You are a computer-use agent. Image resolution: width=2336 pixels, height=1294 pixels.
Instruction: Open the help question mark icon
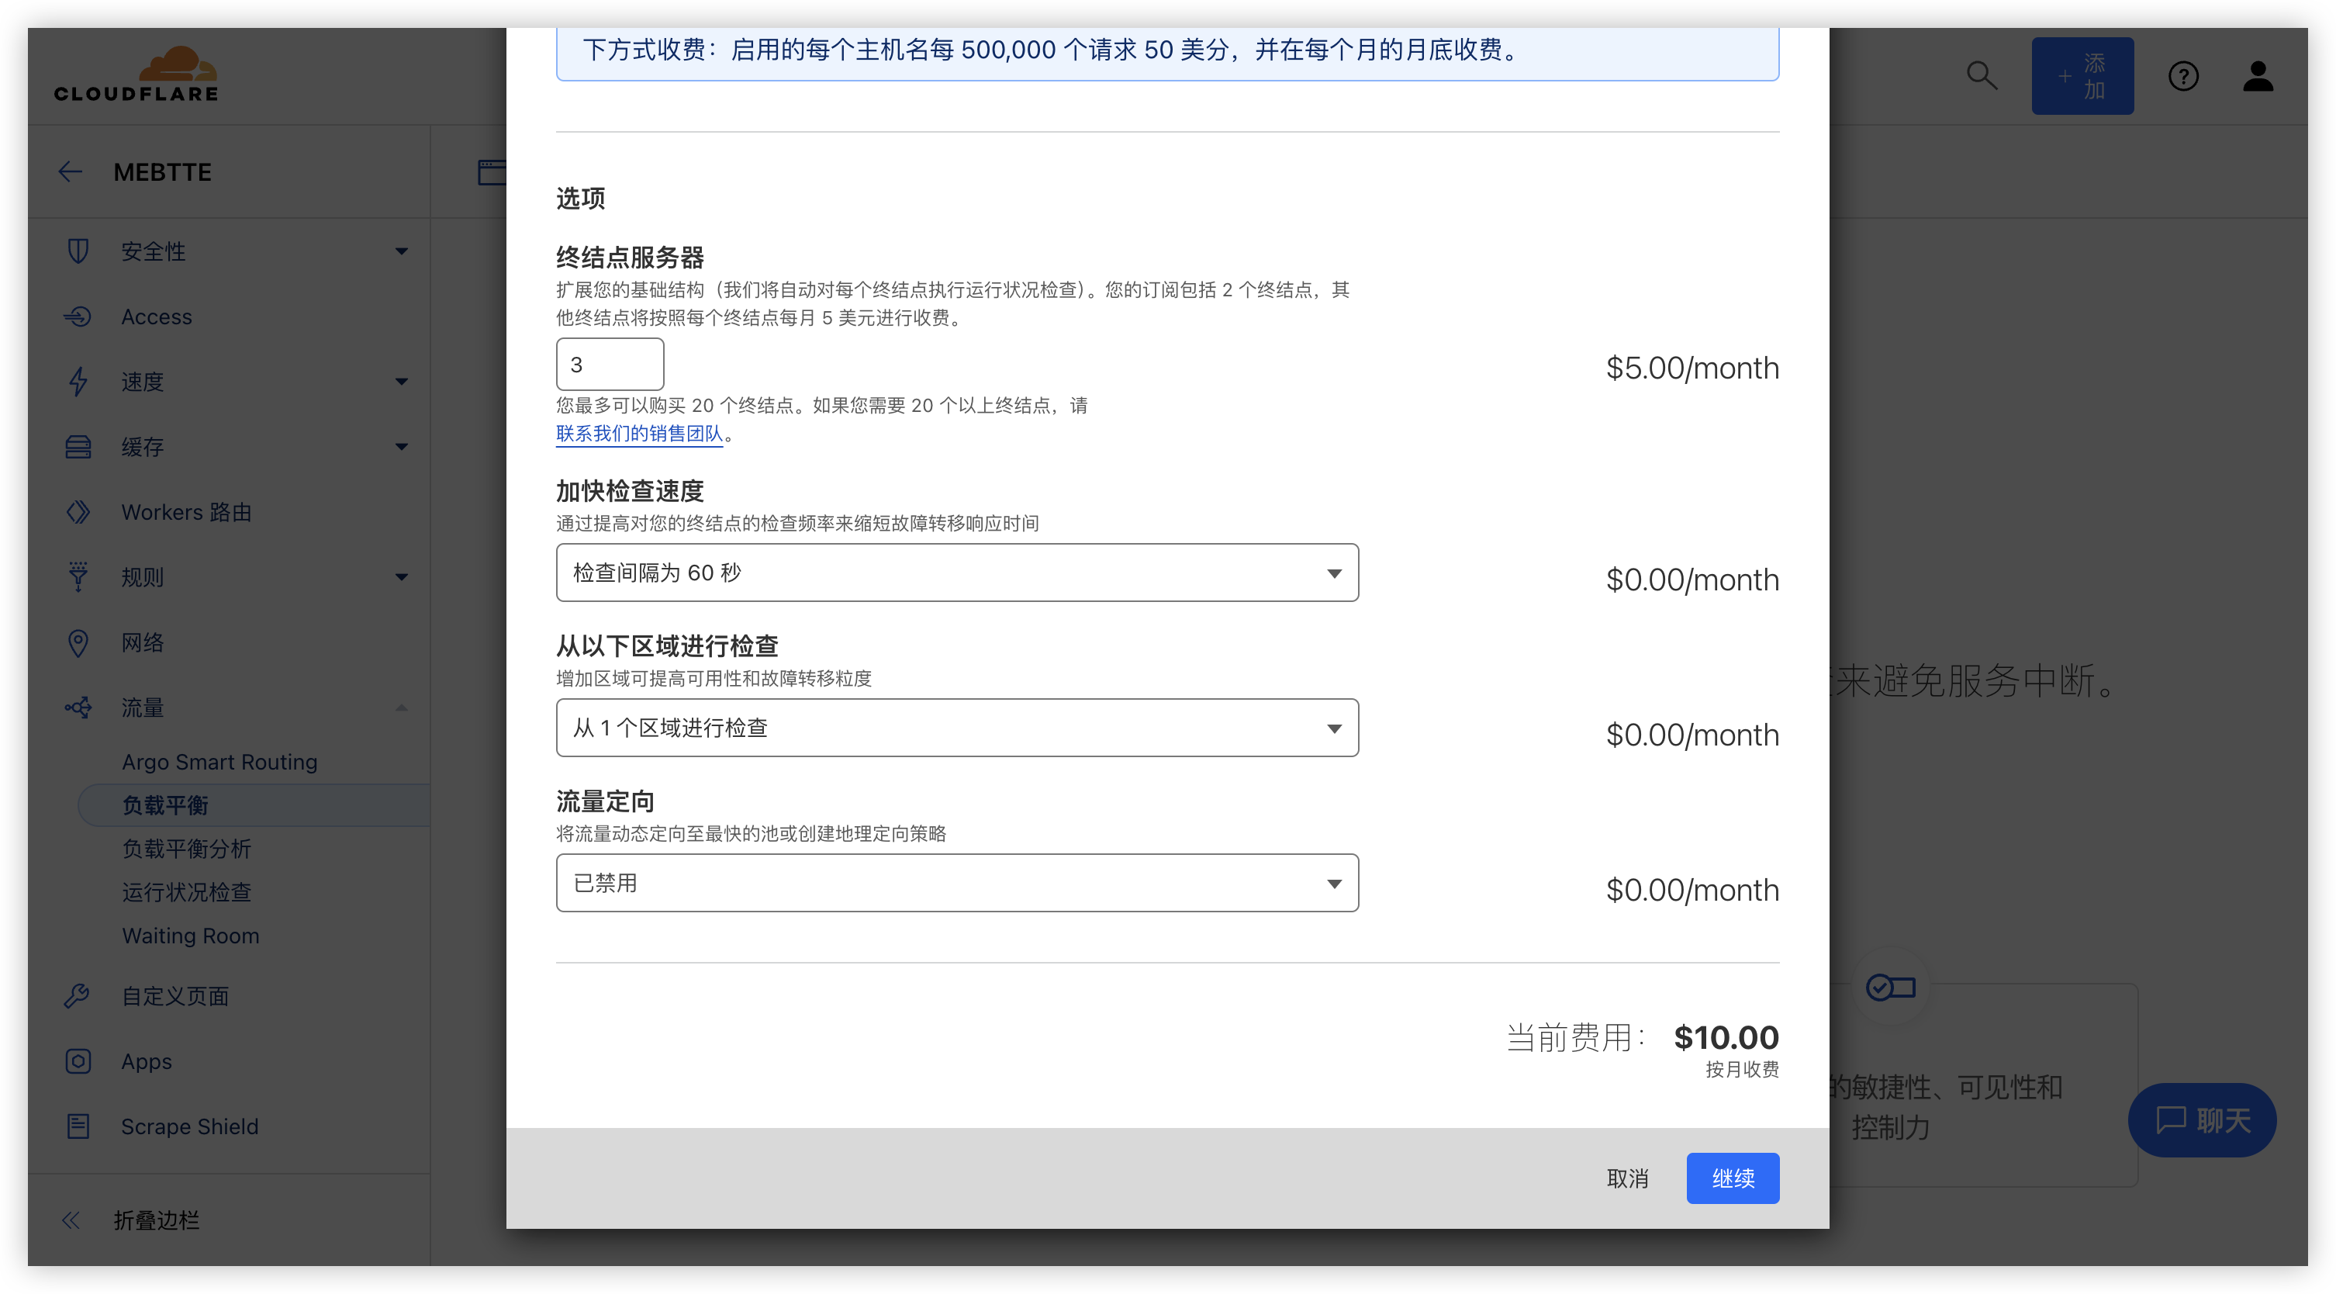(2182, 76)
